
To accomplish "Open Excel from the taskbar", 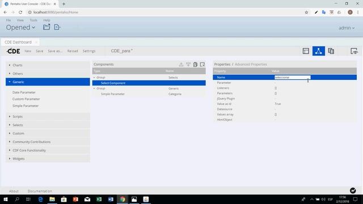I will click(99, 199).
